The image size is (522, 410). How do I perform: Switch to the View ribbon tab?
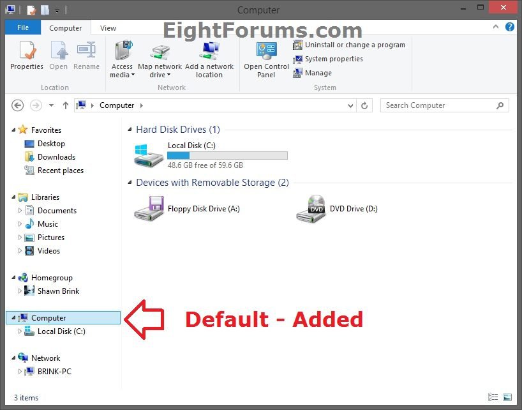coord(108,28)
